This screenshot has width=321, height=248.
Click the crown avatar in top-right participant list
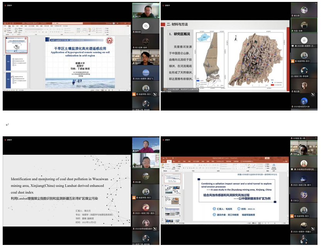click(304, 40)
